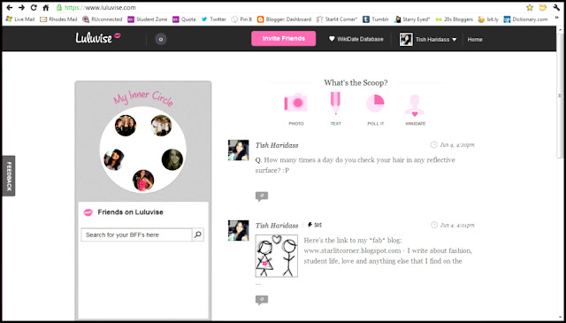The height and width of the screenshot is (323, 566).
Task: Click the profile thumbnail in the header
Action: pyautogui.click(x=406, y=40)
